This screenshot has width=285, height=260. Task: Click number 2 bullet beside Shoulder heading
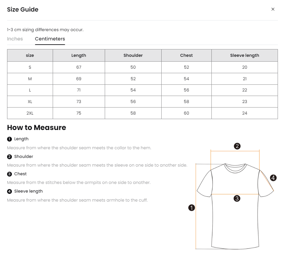pyautogui.click(x=10, y=157)
